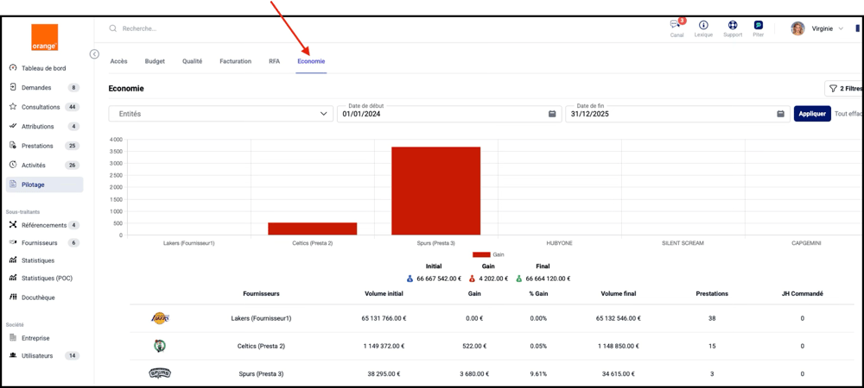Viewport: 864px width, 388px height.
Task: Click the Attributions checkmark icon
Action: click(x=13, y=126)
